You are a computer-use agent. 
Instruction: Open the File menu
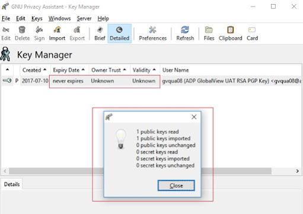6,18
